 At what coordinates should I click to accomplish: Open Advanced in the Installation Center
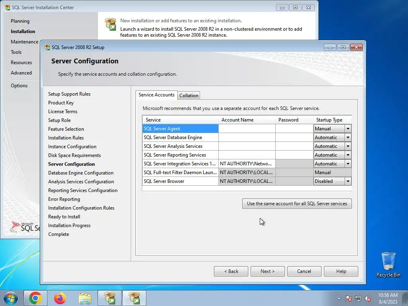[x=22, y=73]
